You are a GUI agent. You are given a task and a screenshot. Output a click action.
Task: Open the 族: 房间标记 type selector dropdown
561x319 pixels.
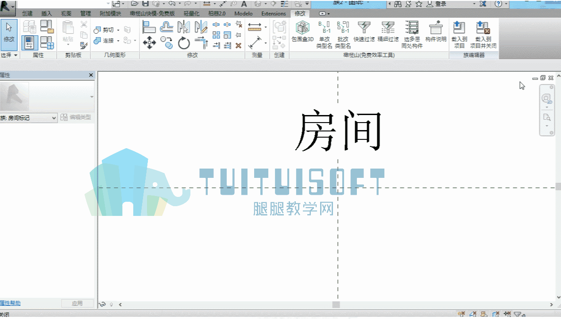[x=29, y=118]
